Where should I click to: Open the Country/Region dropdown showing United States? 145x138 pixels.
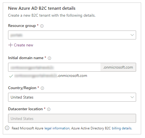click(72, 97)
